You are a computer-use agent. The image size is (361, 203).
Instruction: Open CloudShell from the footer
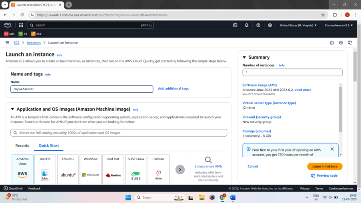tap(13, 188)
